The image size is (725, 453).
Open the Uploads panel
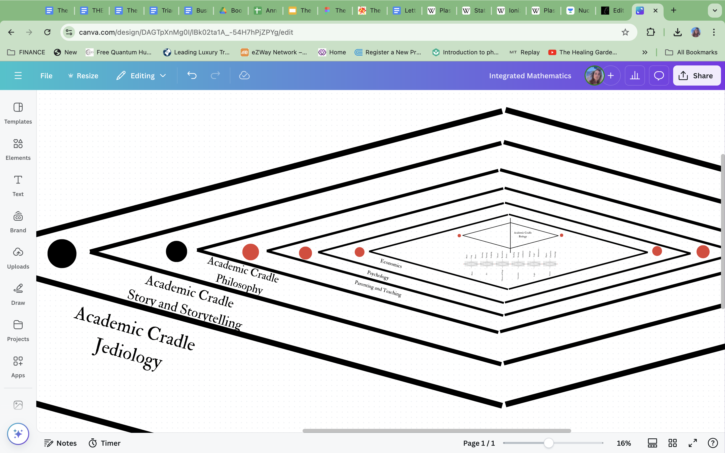(x=18, y=258)
